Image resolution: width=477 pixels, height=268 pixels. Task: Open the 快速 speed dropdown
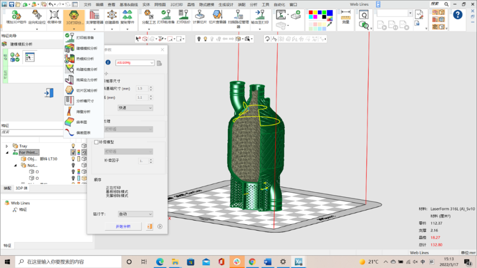(x=135, y=108)
